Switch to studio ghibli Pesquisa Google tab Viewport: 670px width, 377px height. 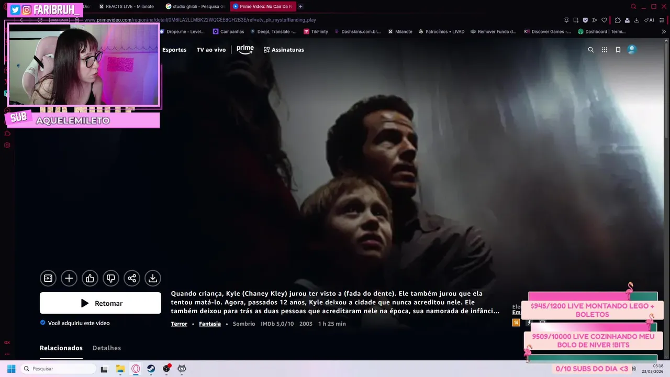pos(195,6)
